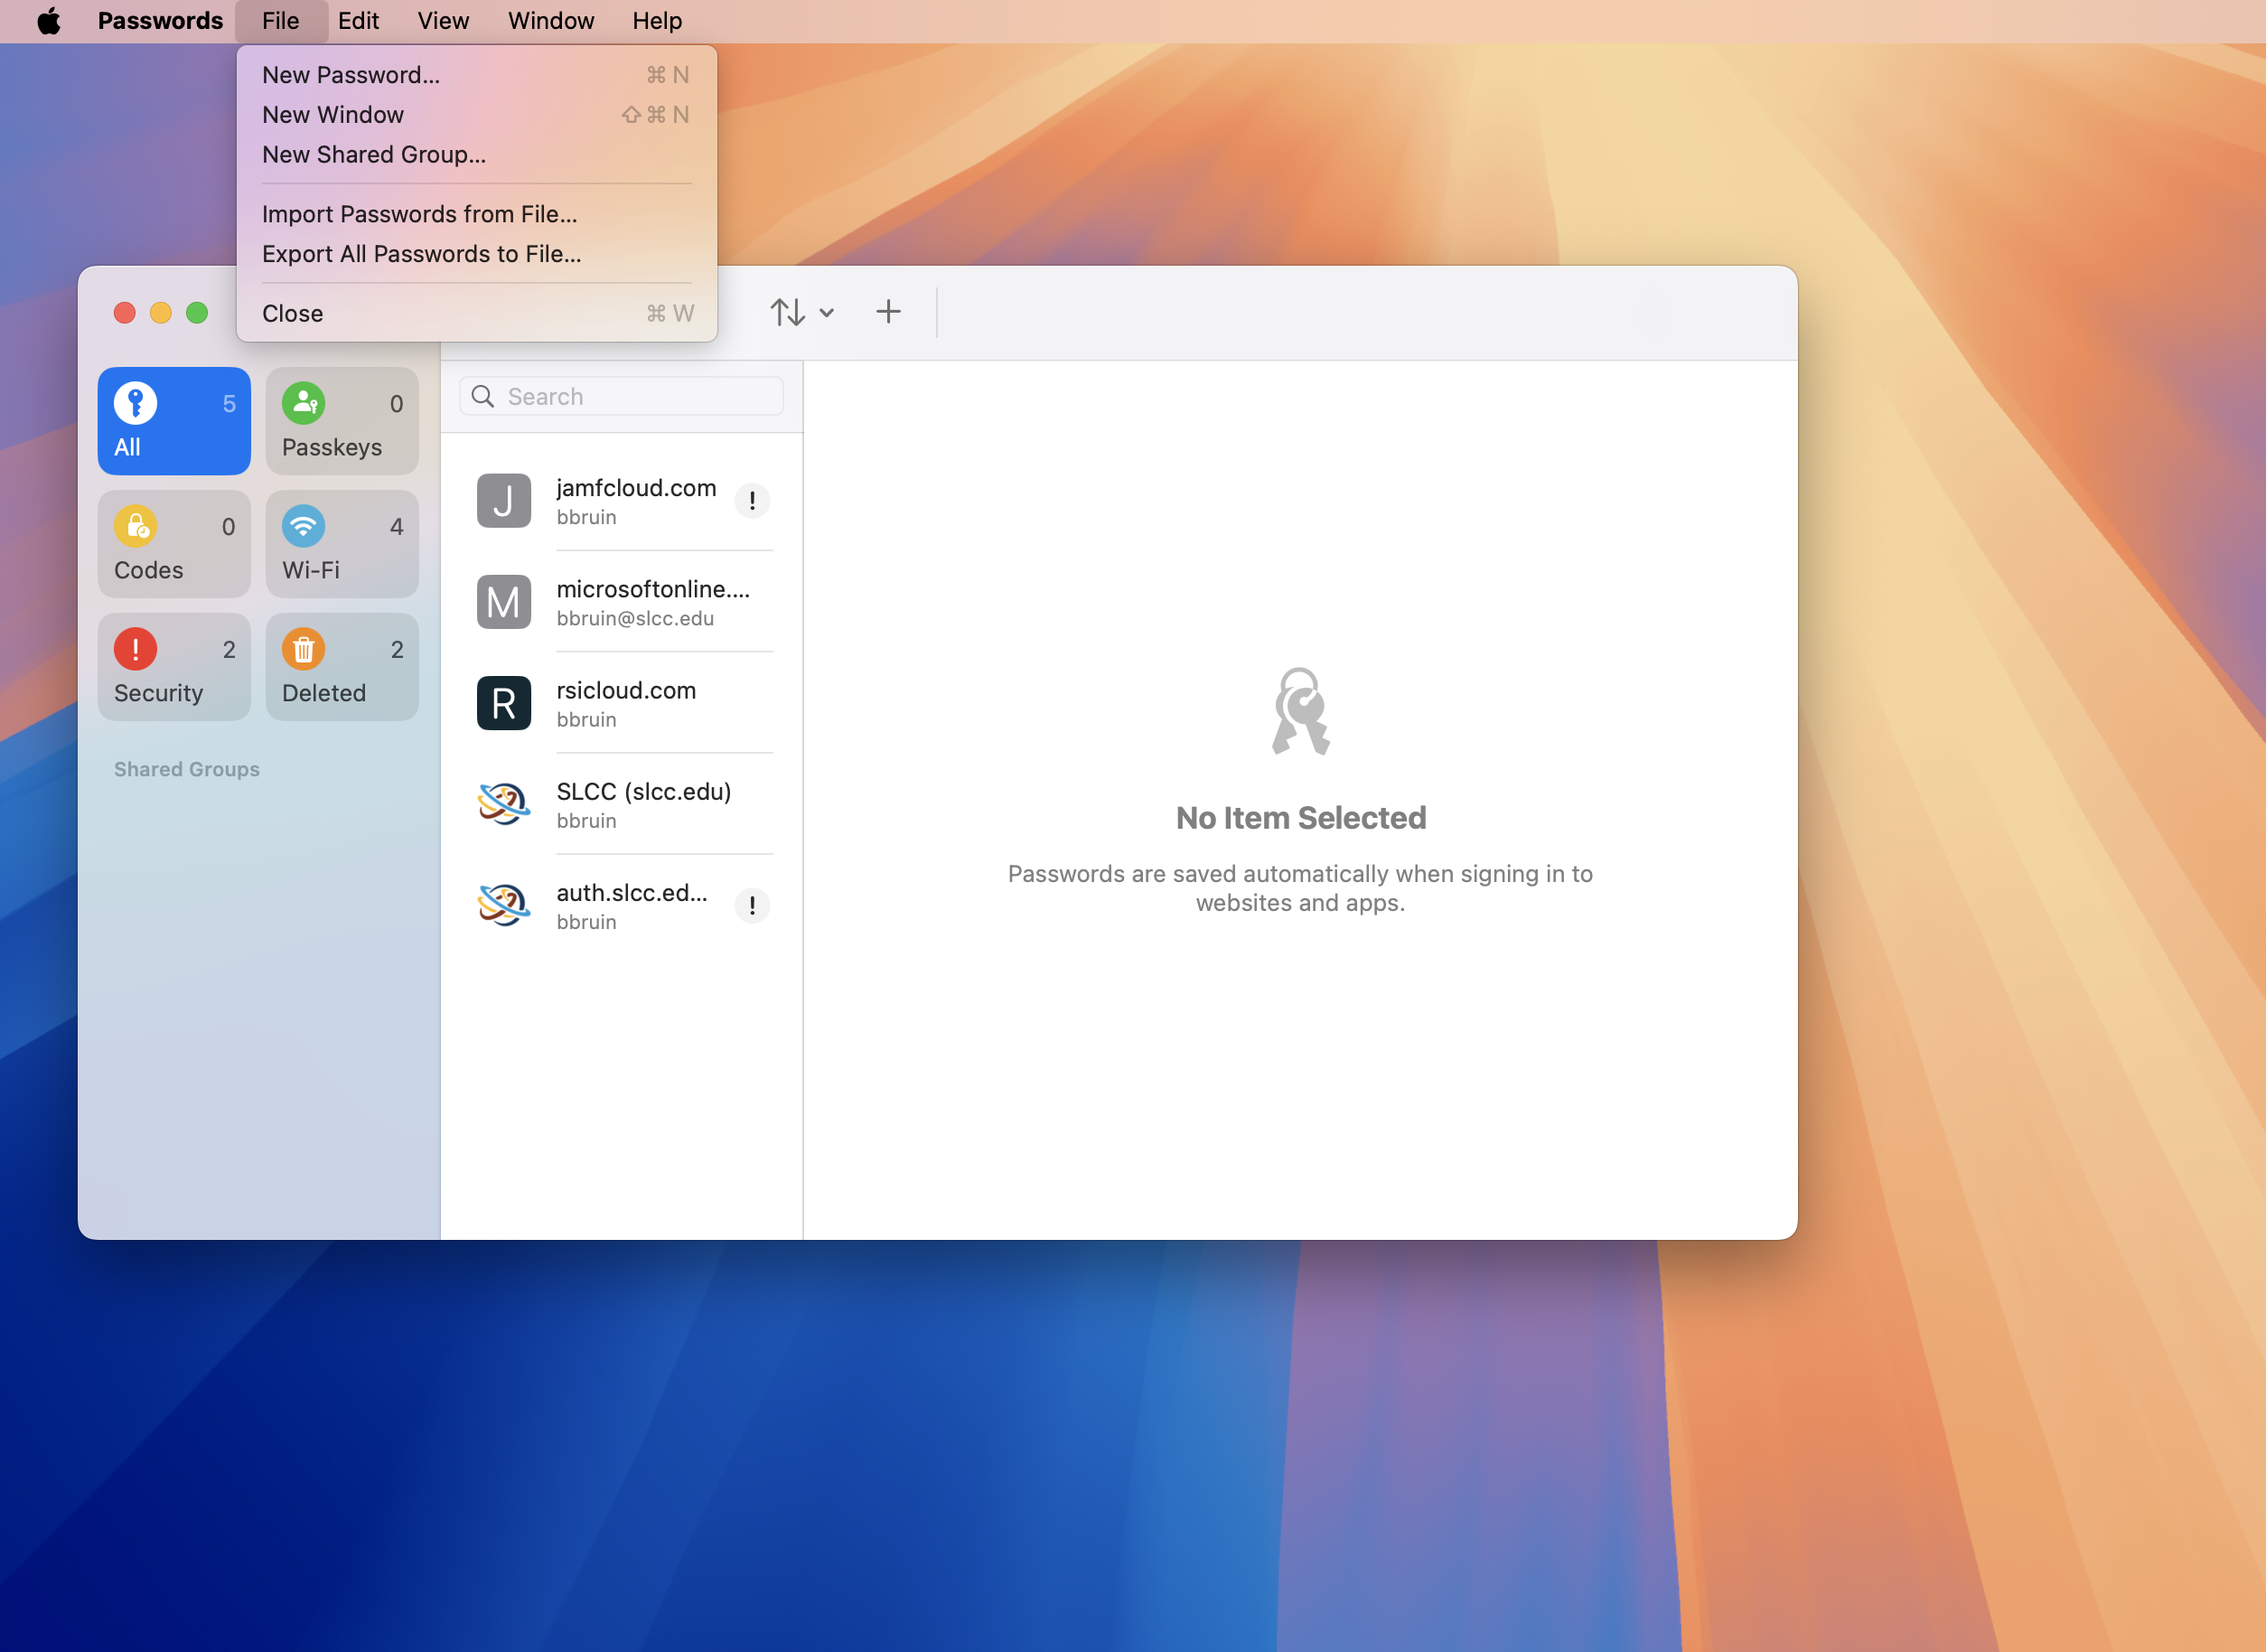This screenshot has height=1652, width=2266.
Task: Show saved Wi-Fi passwords category
Action: coord(342,544)
